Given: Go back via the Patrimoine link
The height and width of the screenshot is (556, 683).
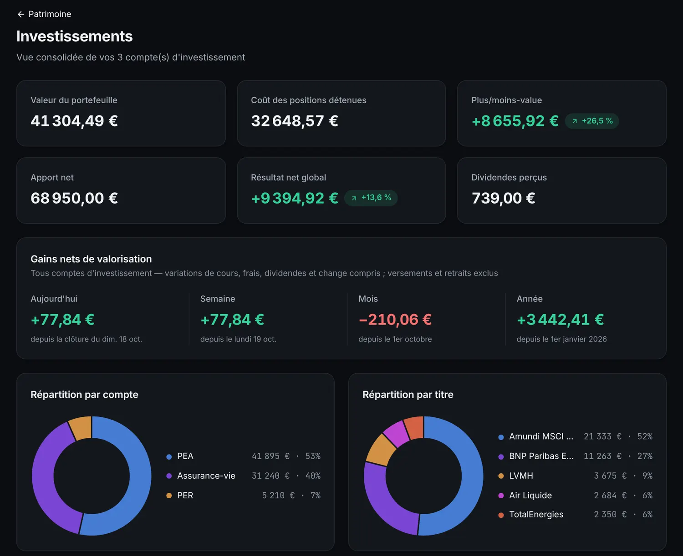Looking at the screenshot, I should [44, 14].
